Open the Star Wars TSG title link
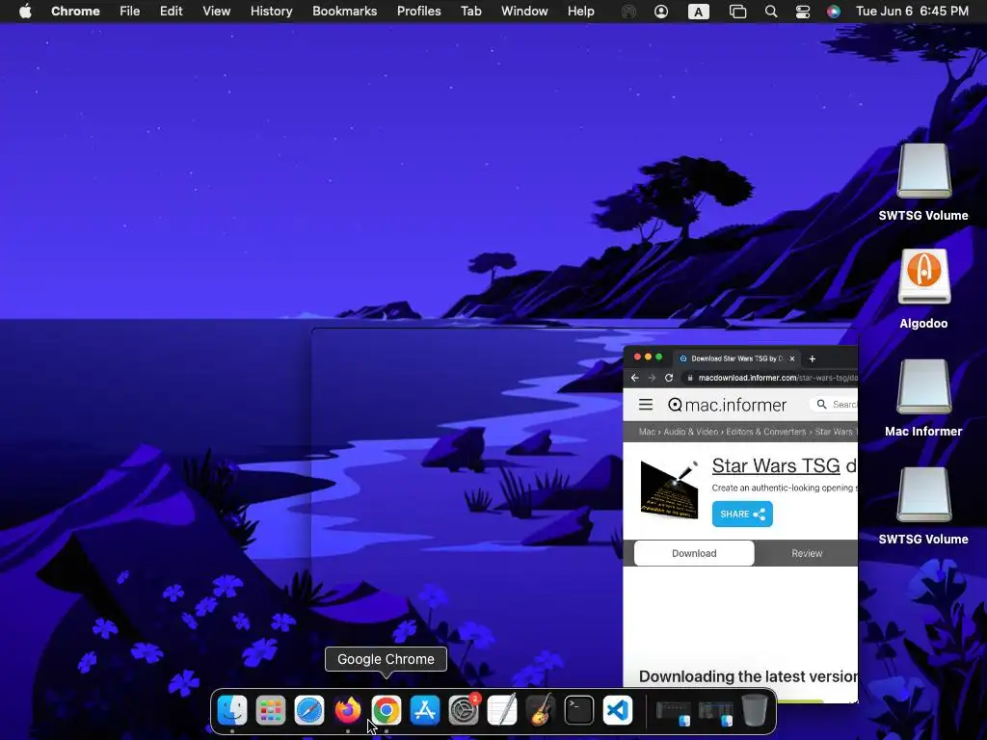 click(x=776, y=465)
